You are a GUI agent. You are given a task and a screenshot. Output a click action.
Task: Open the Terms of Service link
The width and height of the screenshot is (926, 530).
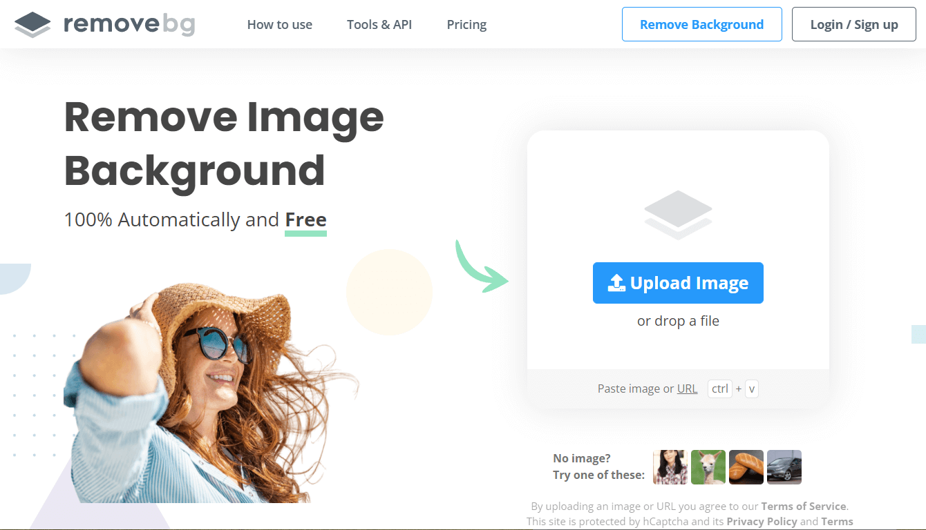click(x=804, y=506)
